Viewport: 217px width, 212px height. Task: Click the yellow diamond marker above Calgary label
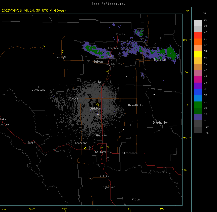point(102,148)
